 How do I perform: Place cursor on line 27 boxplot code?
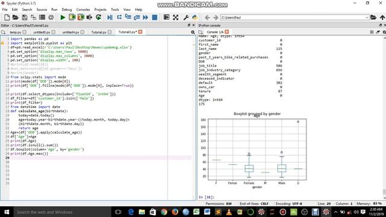coord(47,149)
